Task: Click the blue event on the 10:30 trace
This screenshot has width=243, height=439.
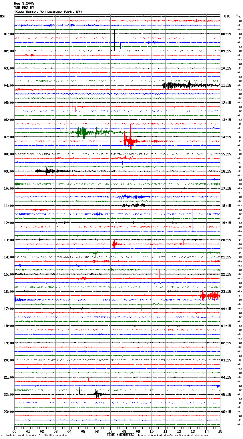Action: pos(133,197)
